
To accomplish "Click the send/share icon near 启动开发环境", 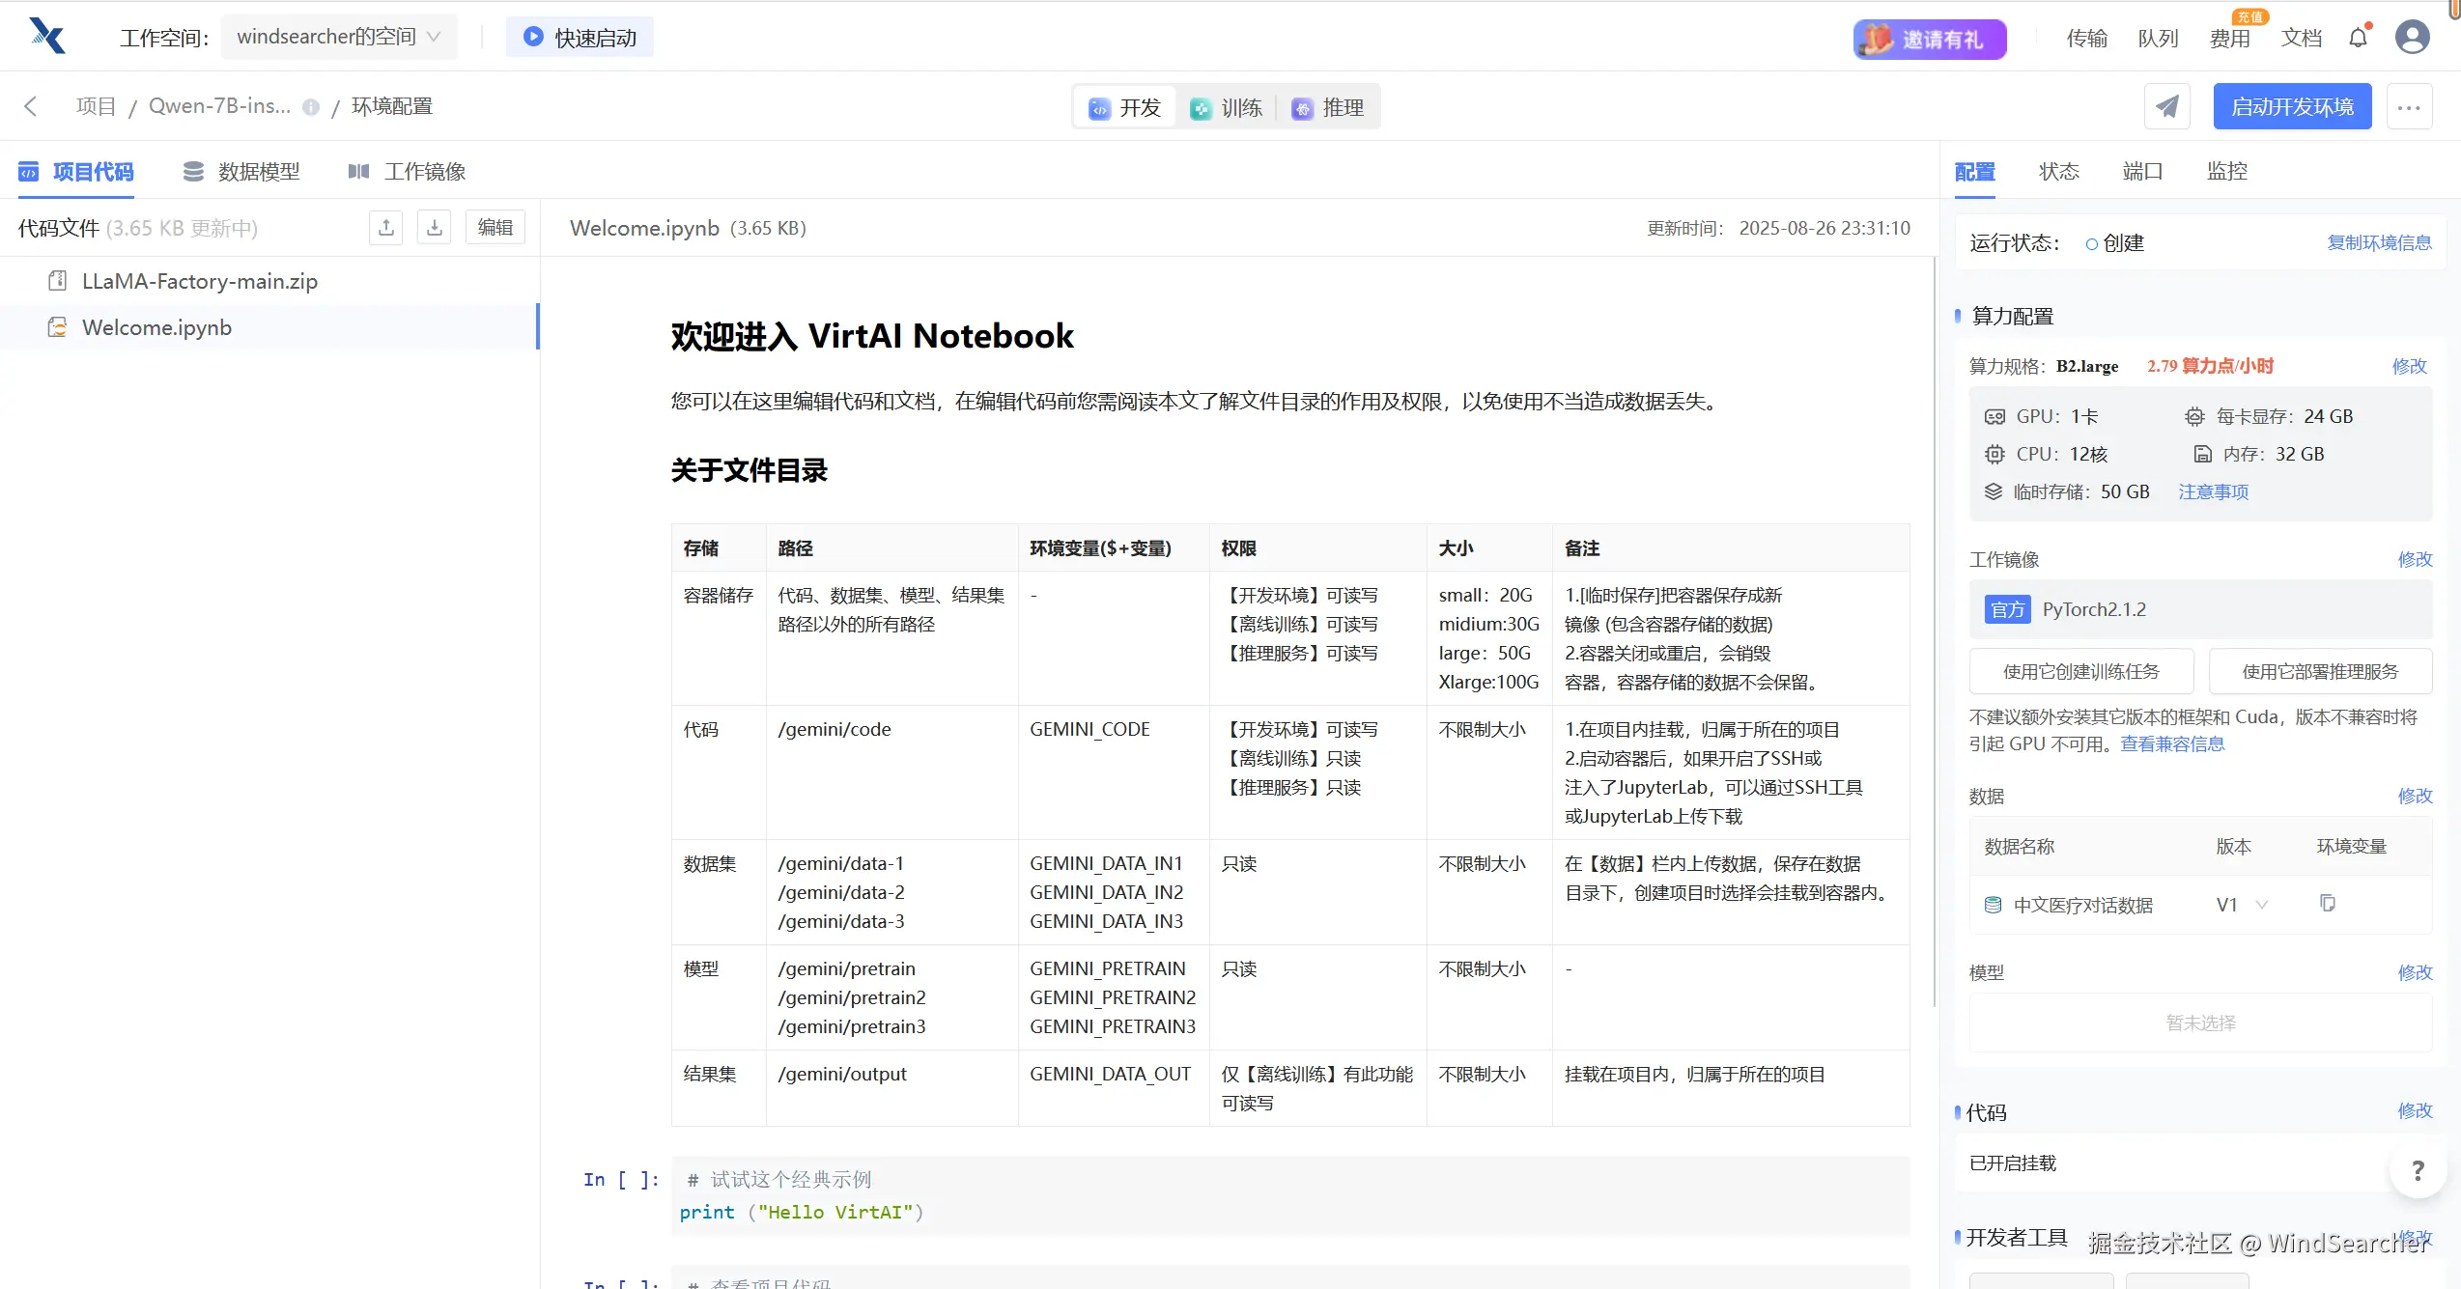I will pyautogui.click(x=2167, y=106).
